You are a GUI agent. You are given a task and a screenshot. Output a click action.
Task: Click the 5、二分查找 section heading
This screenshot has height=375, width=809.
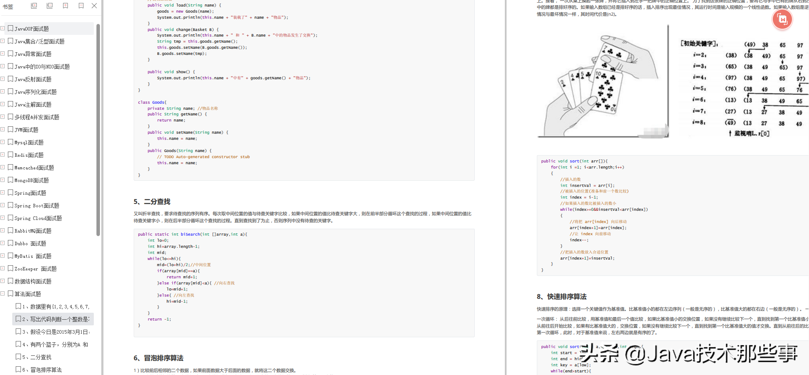pyautogui.click(x=152, y=202)
